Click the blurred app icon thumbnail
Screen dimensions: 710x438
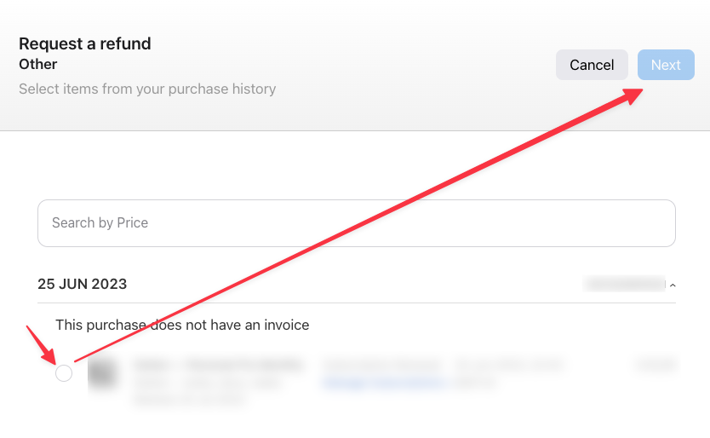(104, 374)
